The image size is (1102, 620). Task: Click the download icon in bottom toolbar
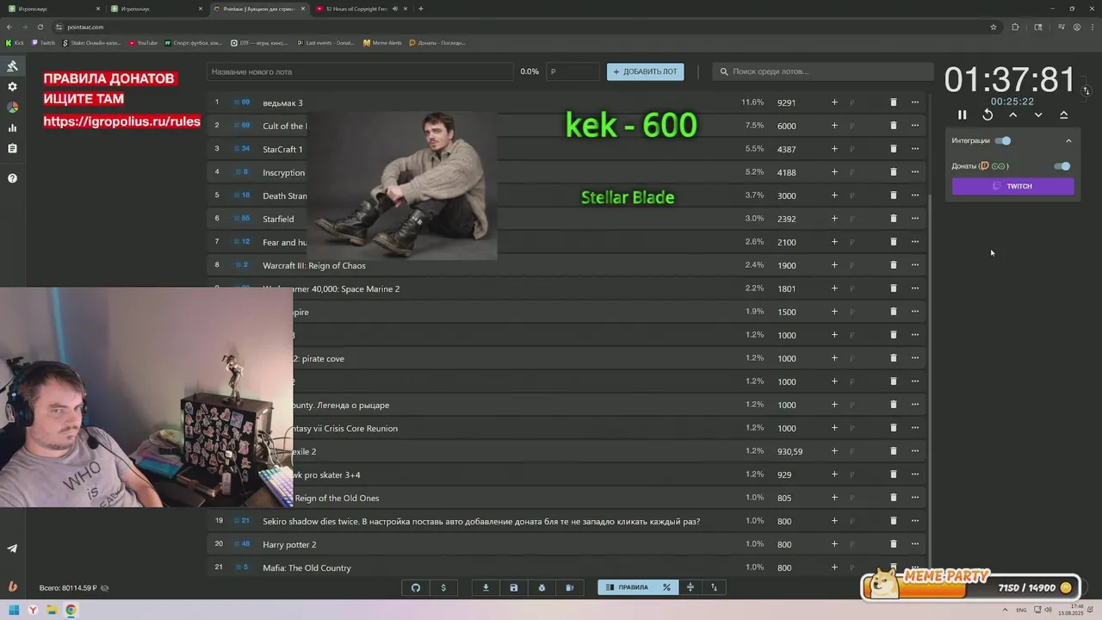click(x=486, y=587)
